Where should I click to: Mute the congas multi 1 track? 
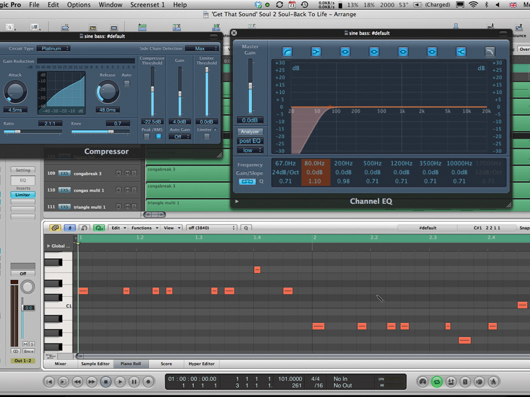tap(127, 190)
